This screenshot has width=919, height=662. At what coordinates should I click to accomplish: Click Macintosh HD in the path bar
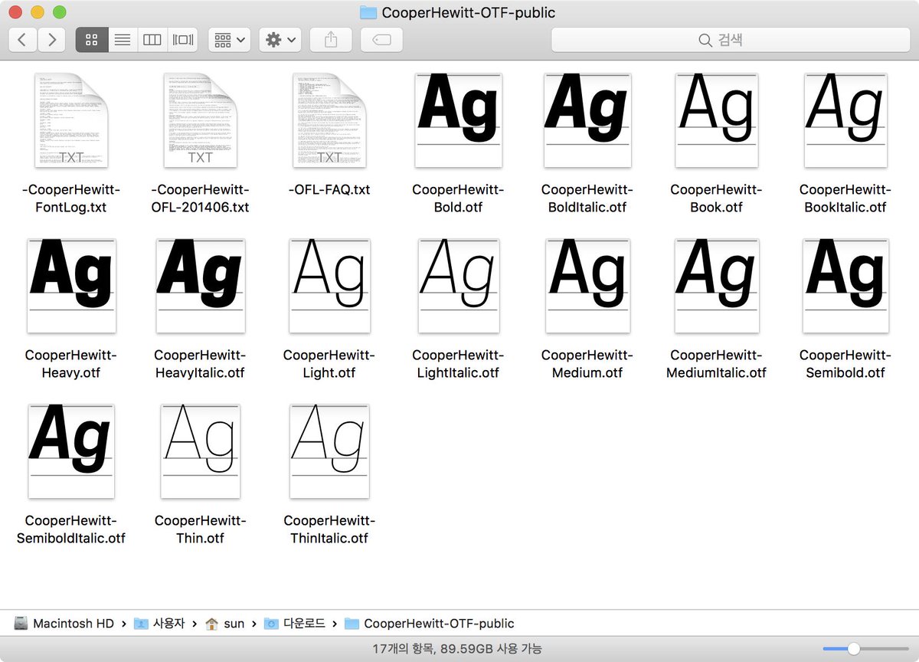pyautogui.click(x=64, y=624)
